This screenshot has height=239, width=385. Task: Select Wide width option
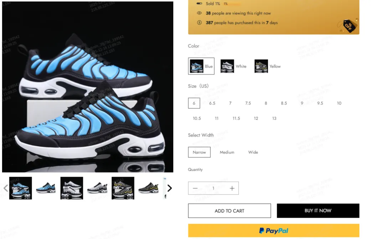point(253,152)
